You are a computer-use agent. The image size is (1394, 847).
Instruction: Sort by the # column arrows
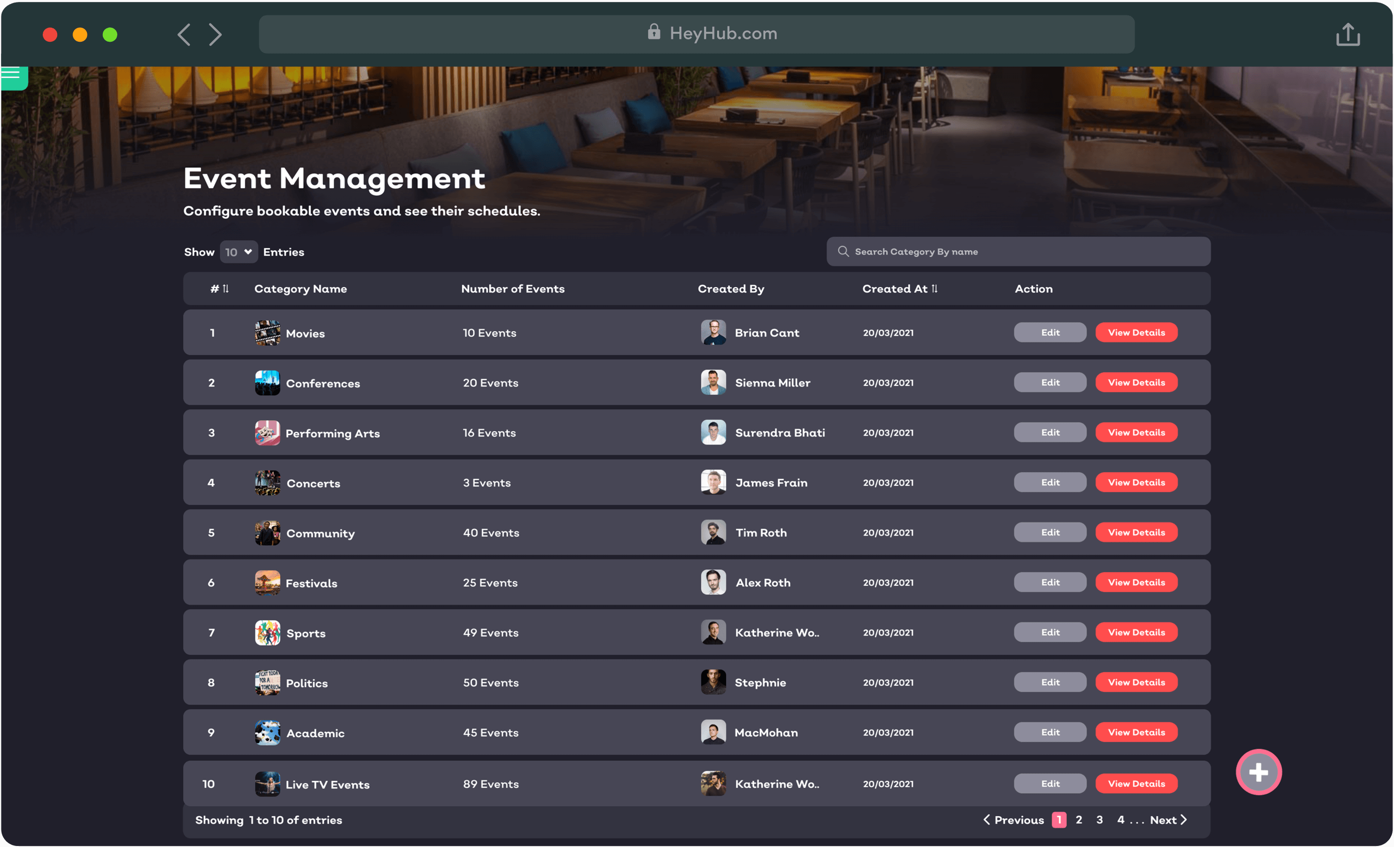(226, 288)
